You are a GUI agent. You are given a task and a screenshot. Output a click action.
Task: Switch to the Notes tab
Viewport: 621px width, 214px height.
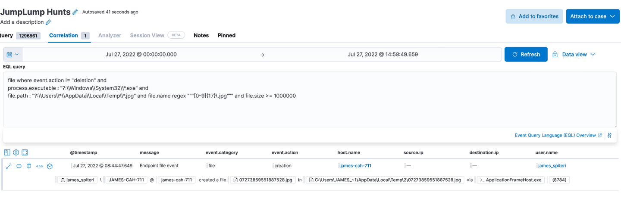pos(201,35)
